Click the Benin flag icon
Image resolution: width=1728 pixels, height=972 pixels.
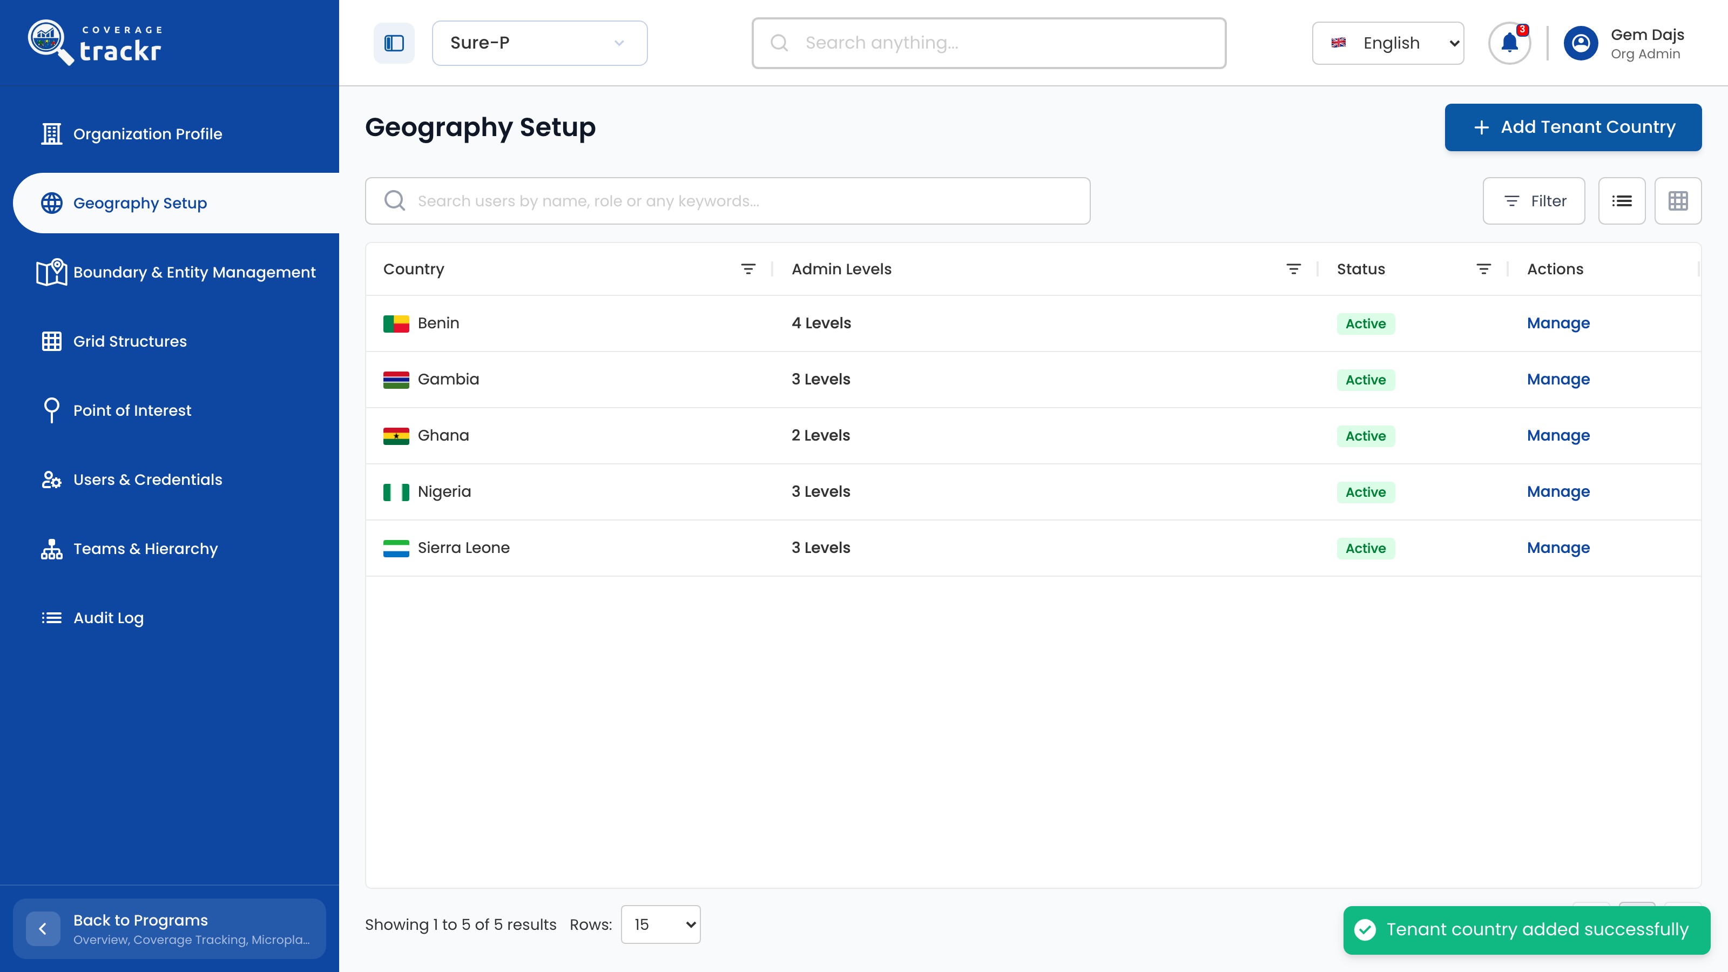396,324
